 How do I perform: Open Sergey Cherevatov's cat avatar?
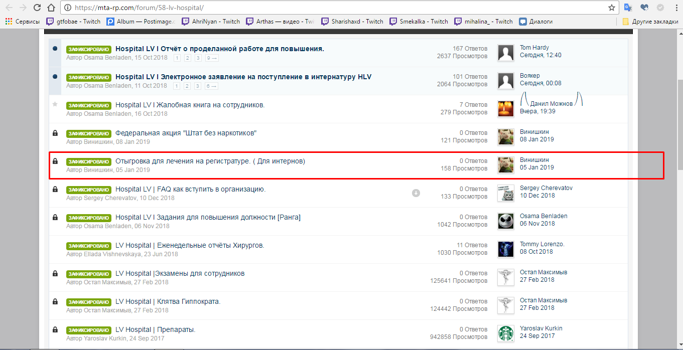[506, 193]
